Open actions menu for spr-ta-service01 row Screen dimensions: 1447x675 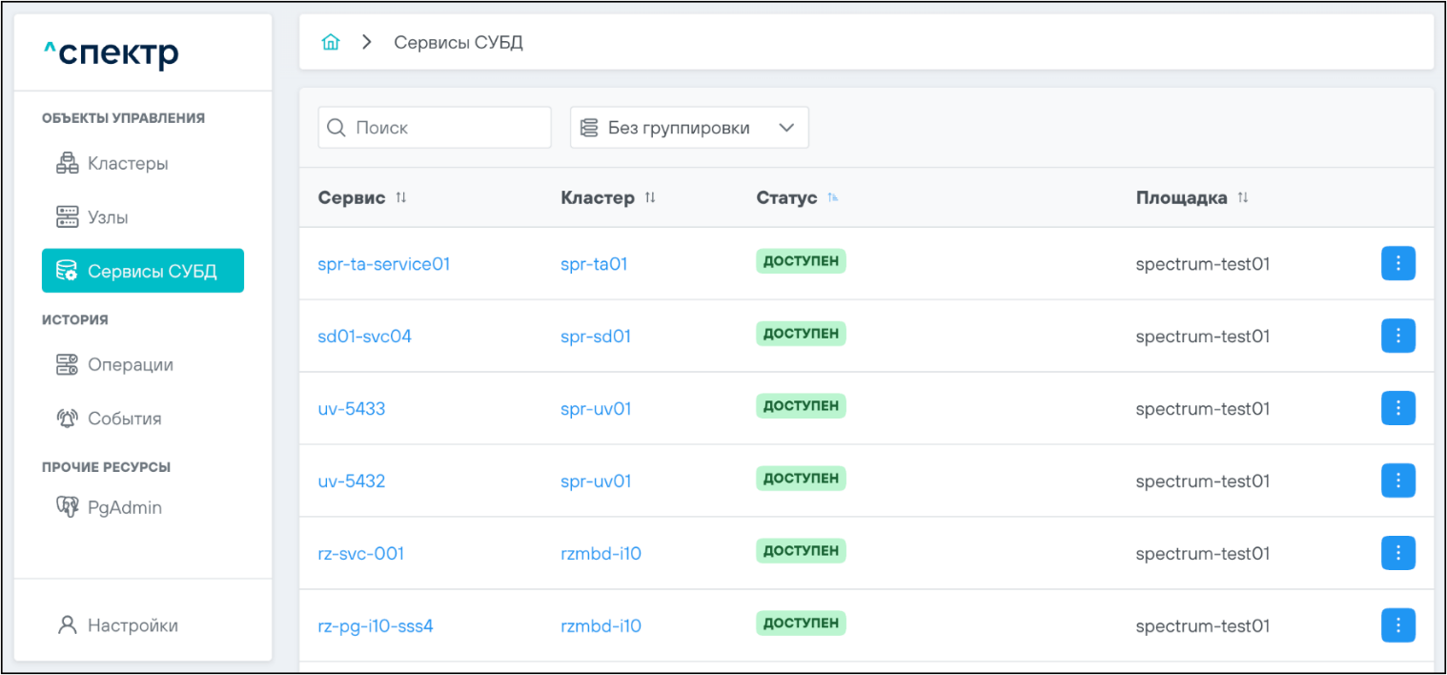1397,264
